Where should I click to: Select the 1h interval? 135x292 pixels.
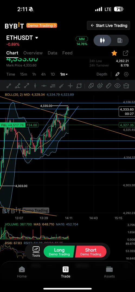34,74
